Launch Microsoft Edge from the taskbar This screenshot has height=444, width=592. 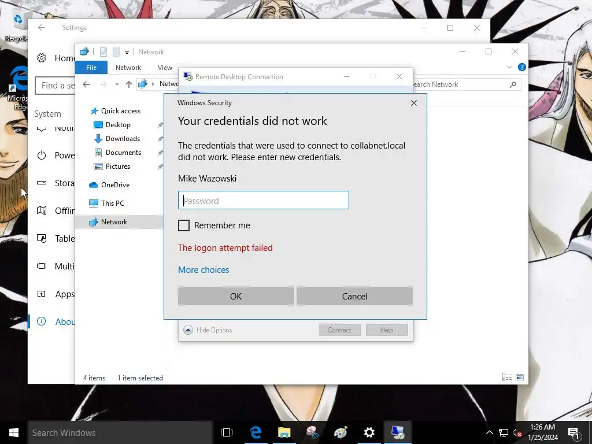coord(256,432)
